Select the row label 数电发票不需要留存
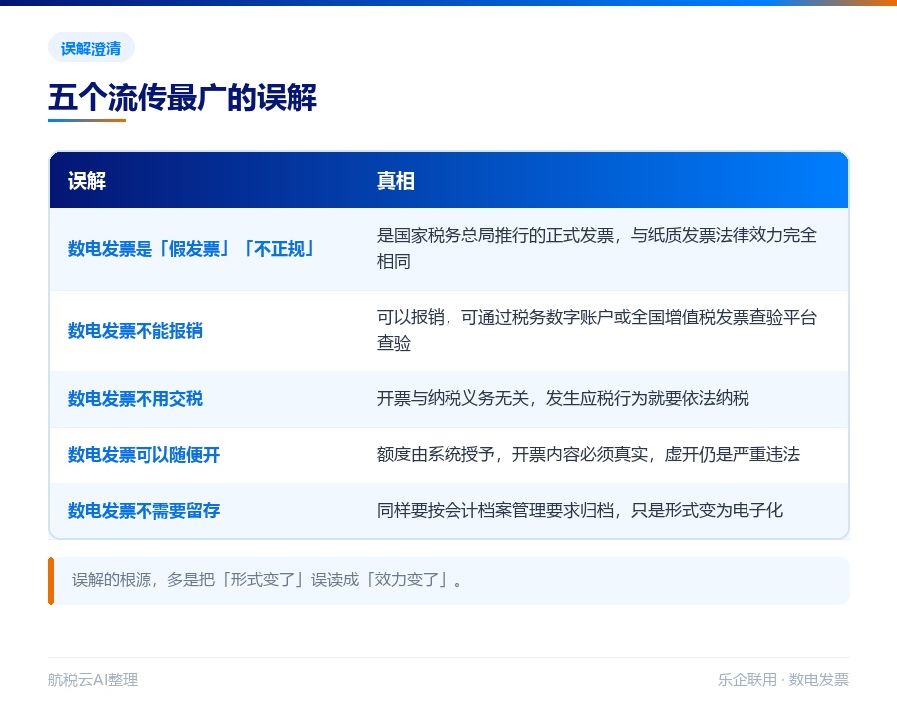The width and height of the screenshot is (897, 713). coord(145,510)
